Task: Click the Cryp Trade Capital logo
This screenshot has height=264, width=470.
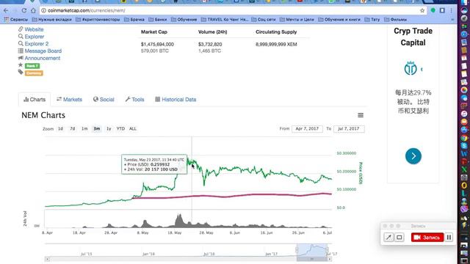Action: (411, 68)
